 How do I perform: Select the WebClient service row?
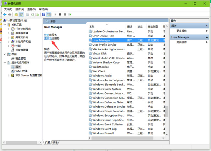pyautogui.click(x=127, y=71)
